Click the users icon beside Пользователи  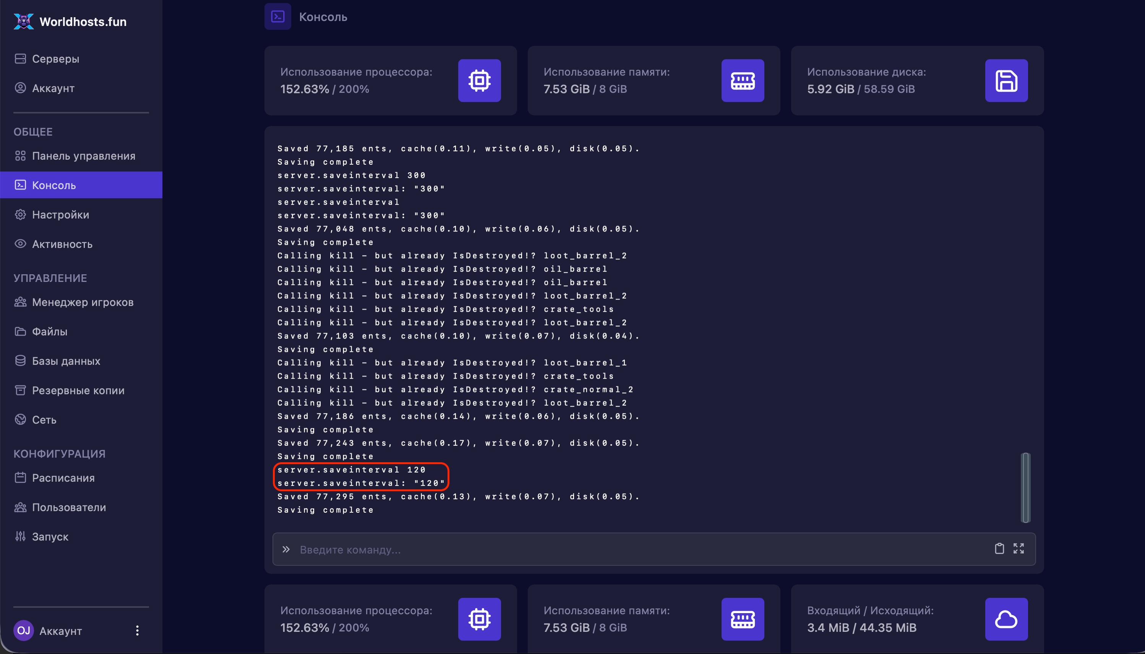tap(20, 507)
